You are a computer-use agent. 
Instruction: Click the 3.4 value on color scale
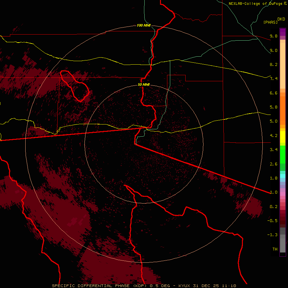tap(274, 150)
